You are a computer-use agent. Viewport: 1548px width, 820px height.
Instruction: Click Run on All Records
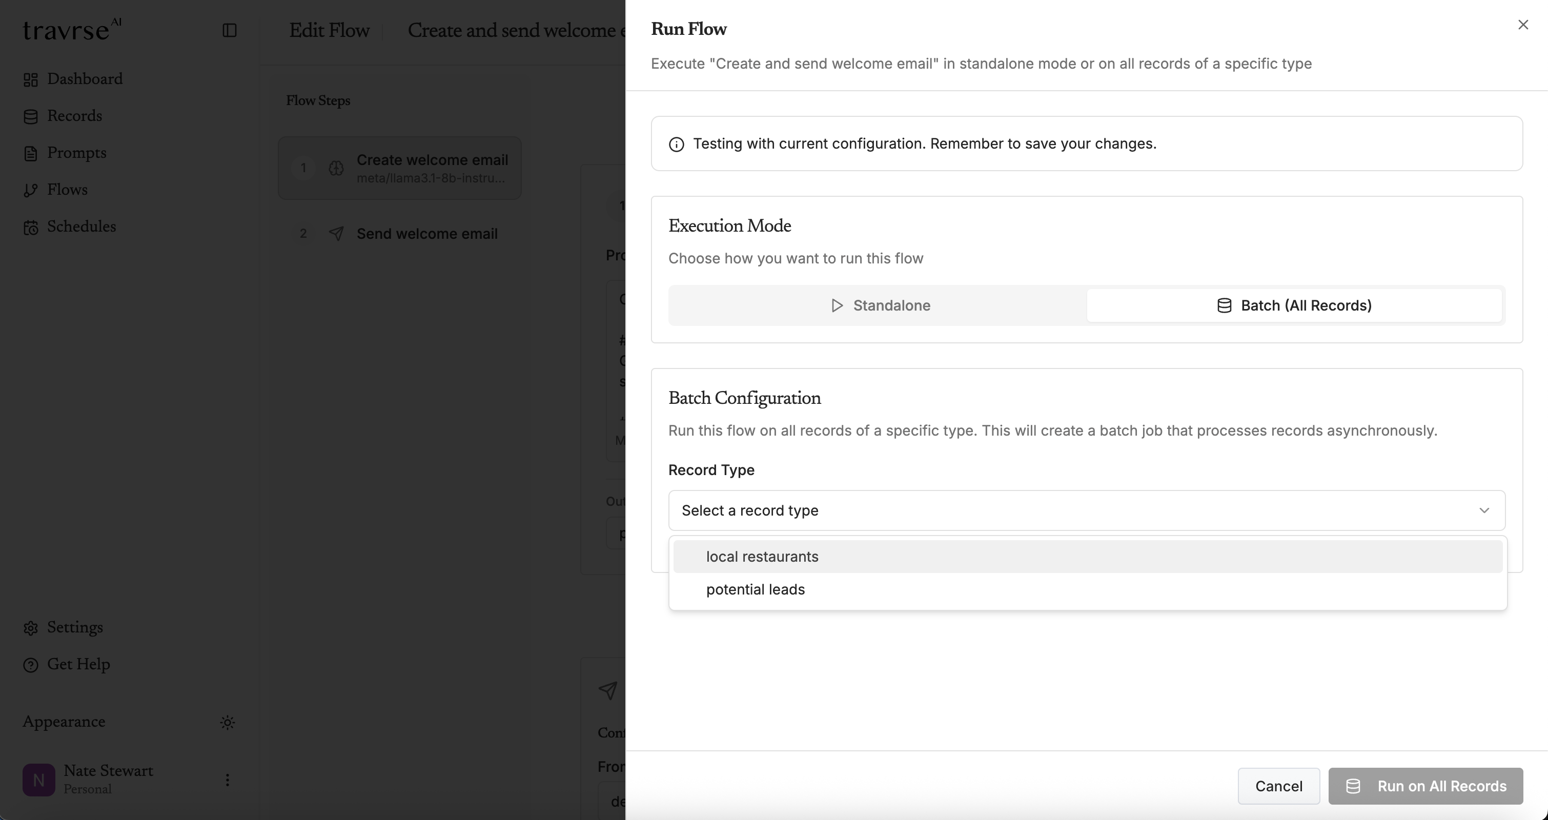tap(1425, 786)
